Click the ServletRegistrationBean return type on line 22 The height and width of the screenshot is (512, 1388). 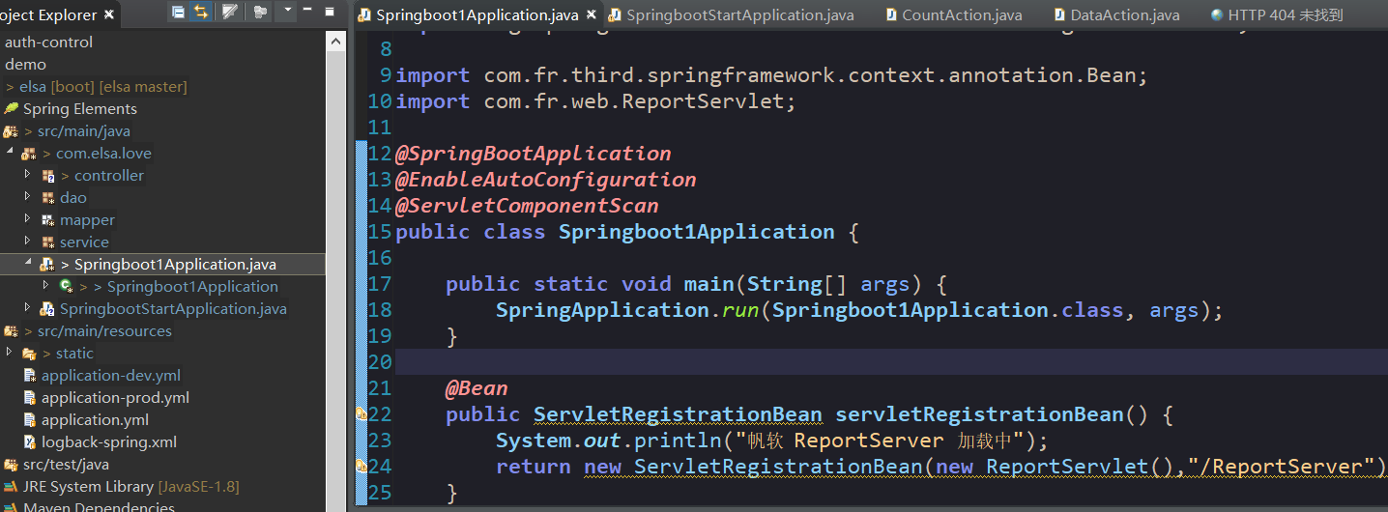[x=678, y=414]
